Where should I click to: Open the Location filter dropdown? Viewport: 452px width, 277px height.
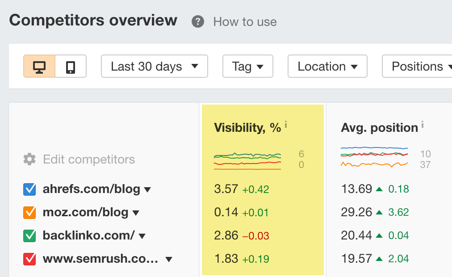327,66
